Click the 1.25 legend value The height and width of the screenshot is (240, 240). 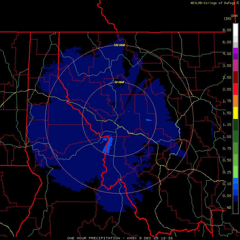pyautogui.click(x=227, y=125)
